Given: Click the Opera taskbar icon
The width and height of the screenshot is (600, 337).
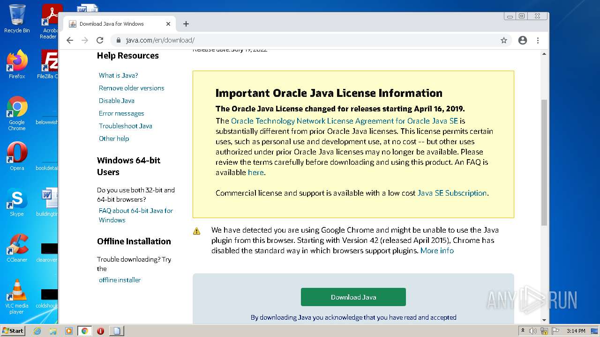Looking at the screenshot, I should point(100,331).
